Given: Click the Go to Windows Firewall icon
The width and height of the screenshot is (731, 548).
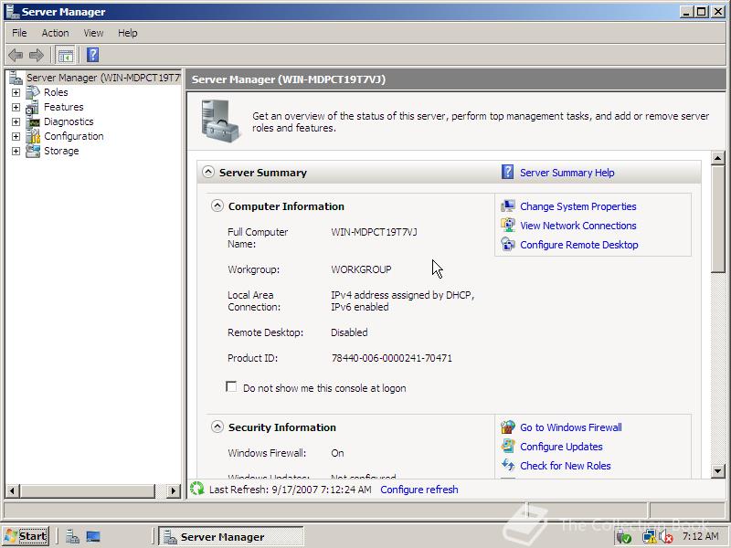Looking at the screenshot, I should tap(508, 427).
